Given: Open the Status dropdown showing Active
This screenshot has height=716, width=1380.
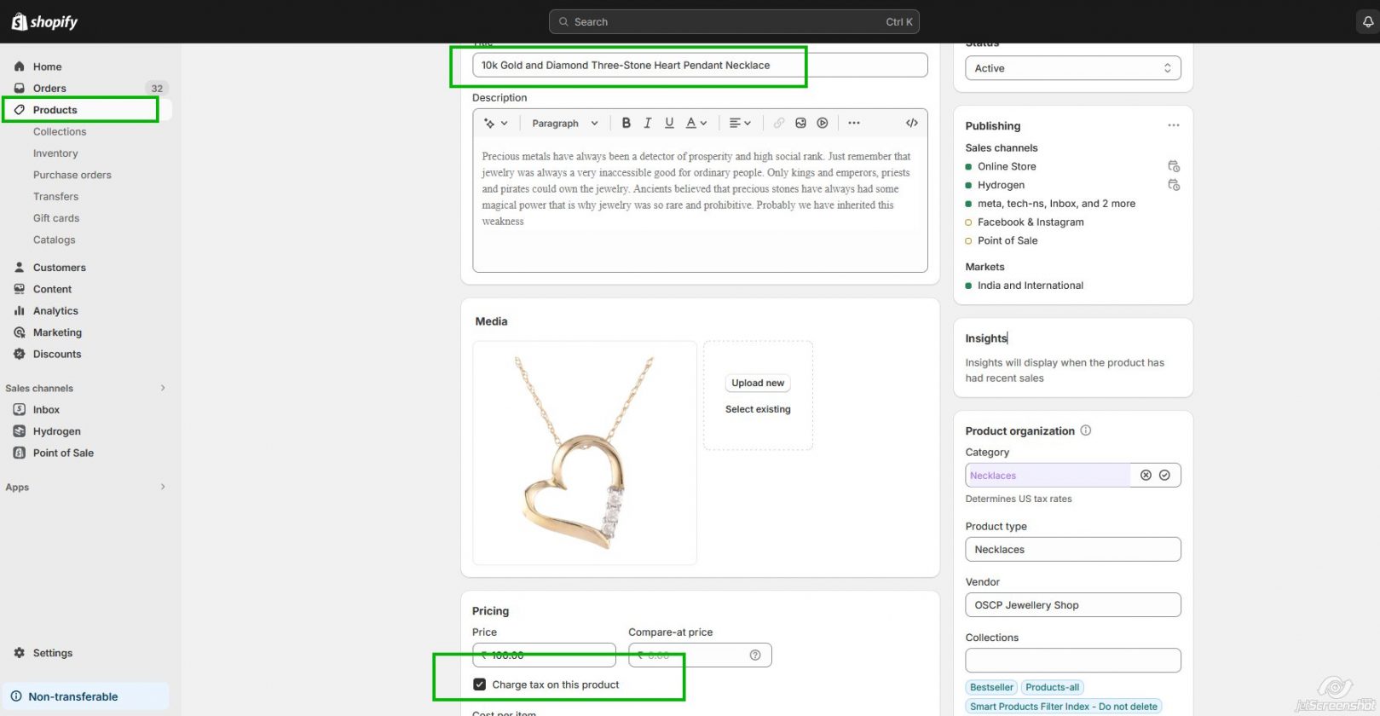Looking at the screenshot, I should click(x=1072, y=68).
